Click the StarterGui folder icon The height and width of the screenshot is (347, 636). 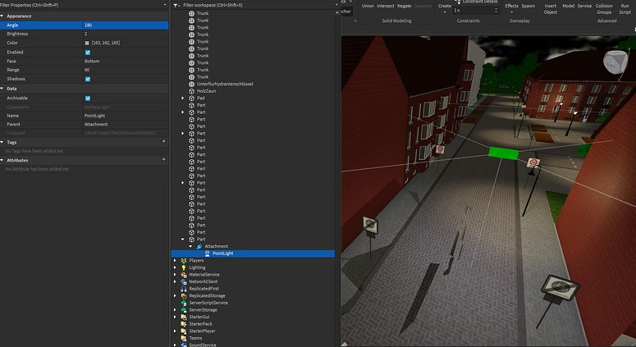pos(184,317)
